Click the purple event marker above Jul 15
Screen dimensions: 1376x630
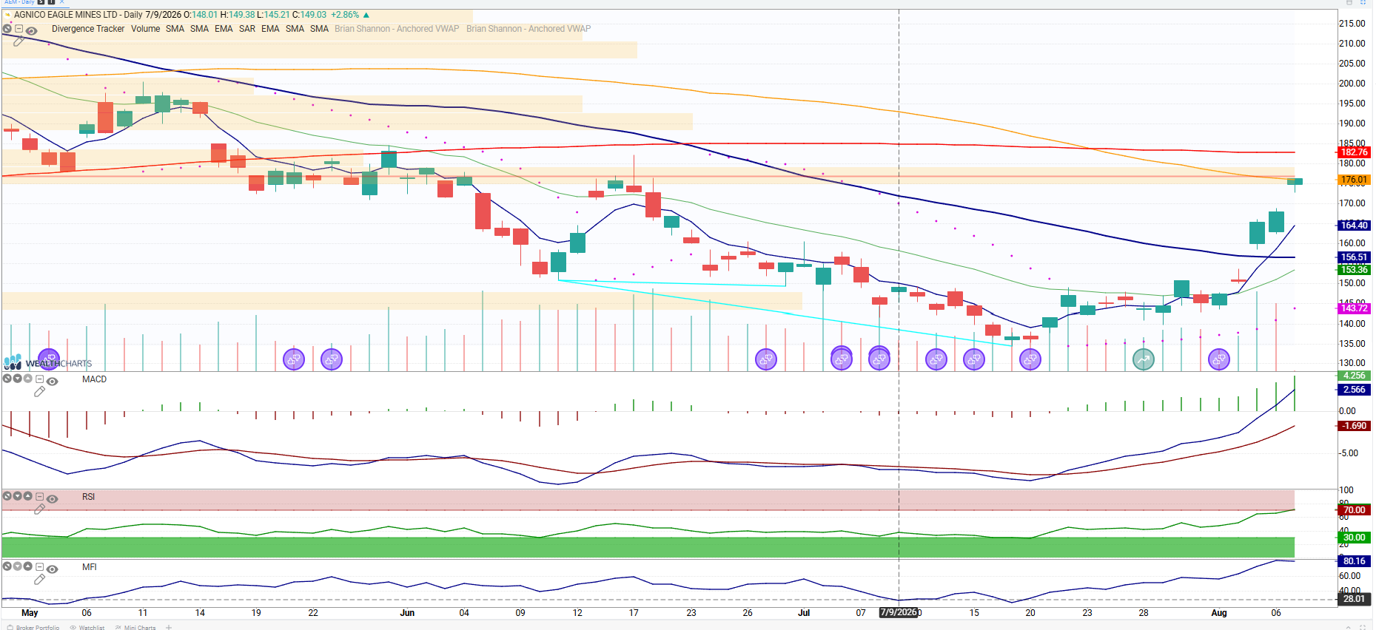(x=974, y=360)
